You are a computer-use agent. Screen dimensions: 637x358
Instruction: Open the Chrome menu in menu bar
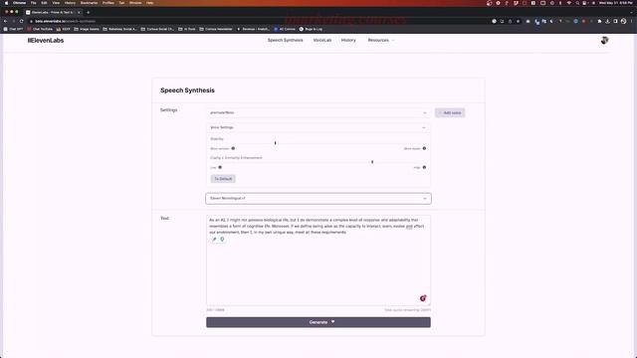[19, 3]
